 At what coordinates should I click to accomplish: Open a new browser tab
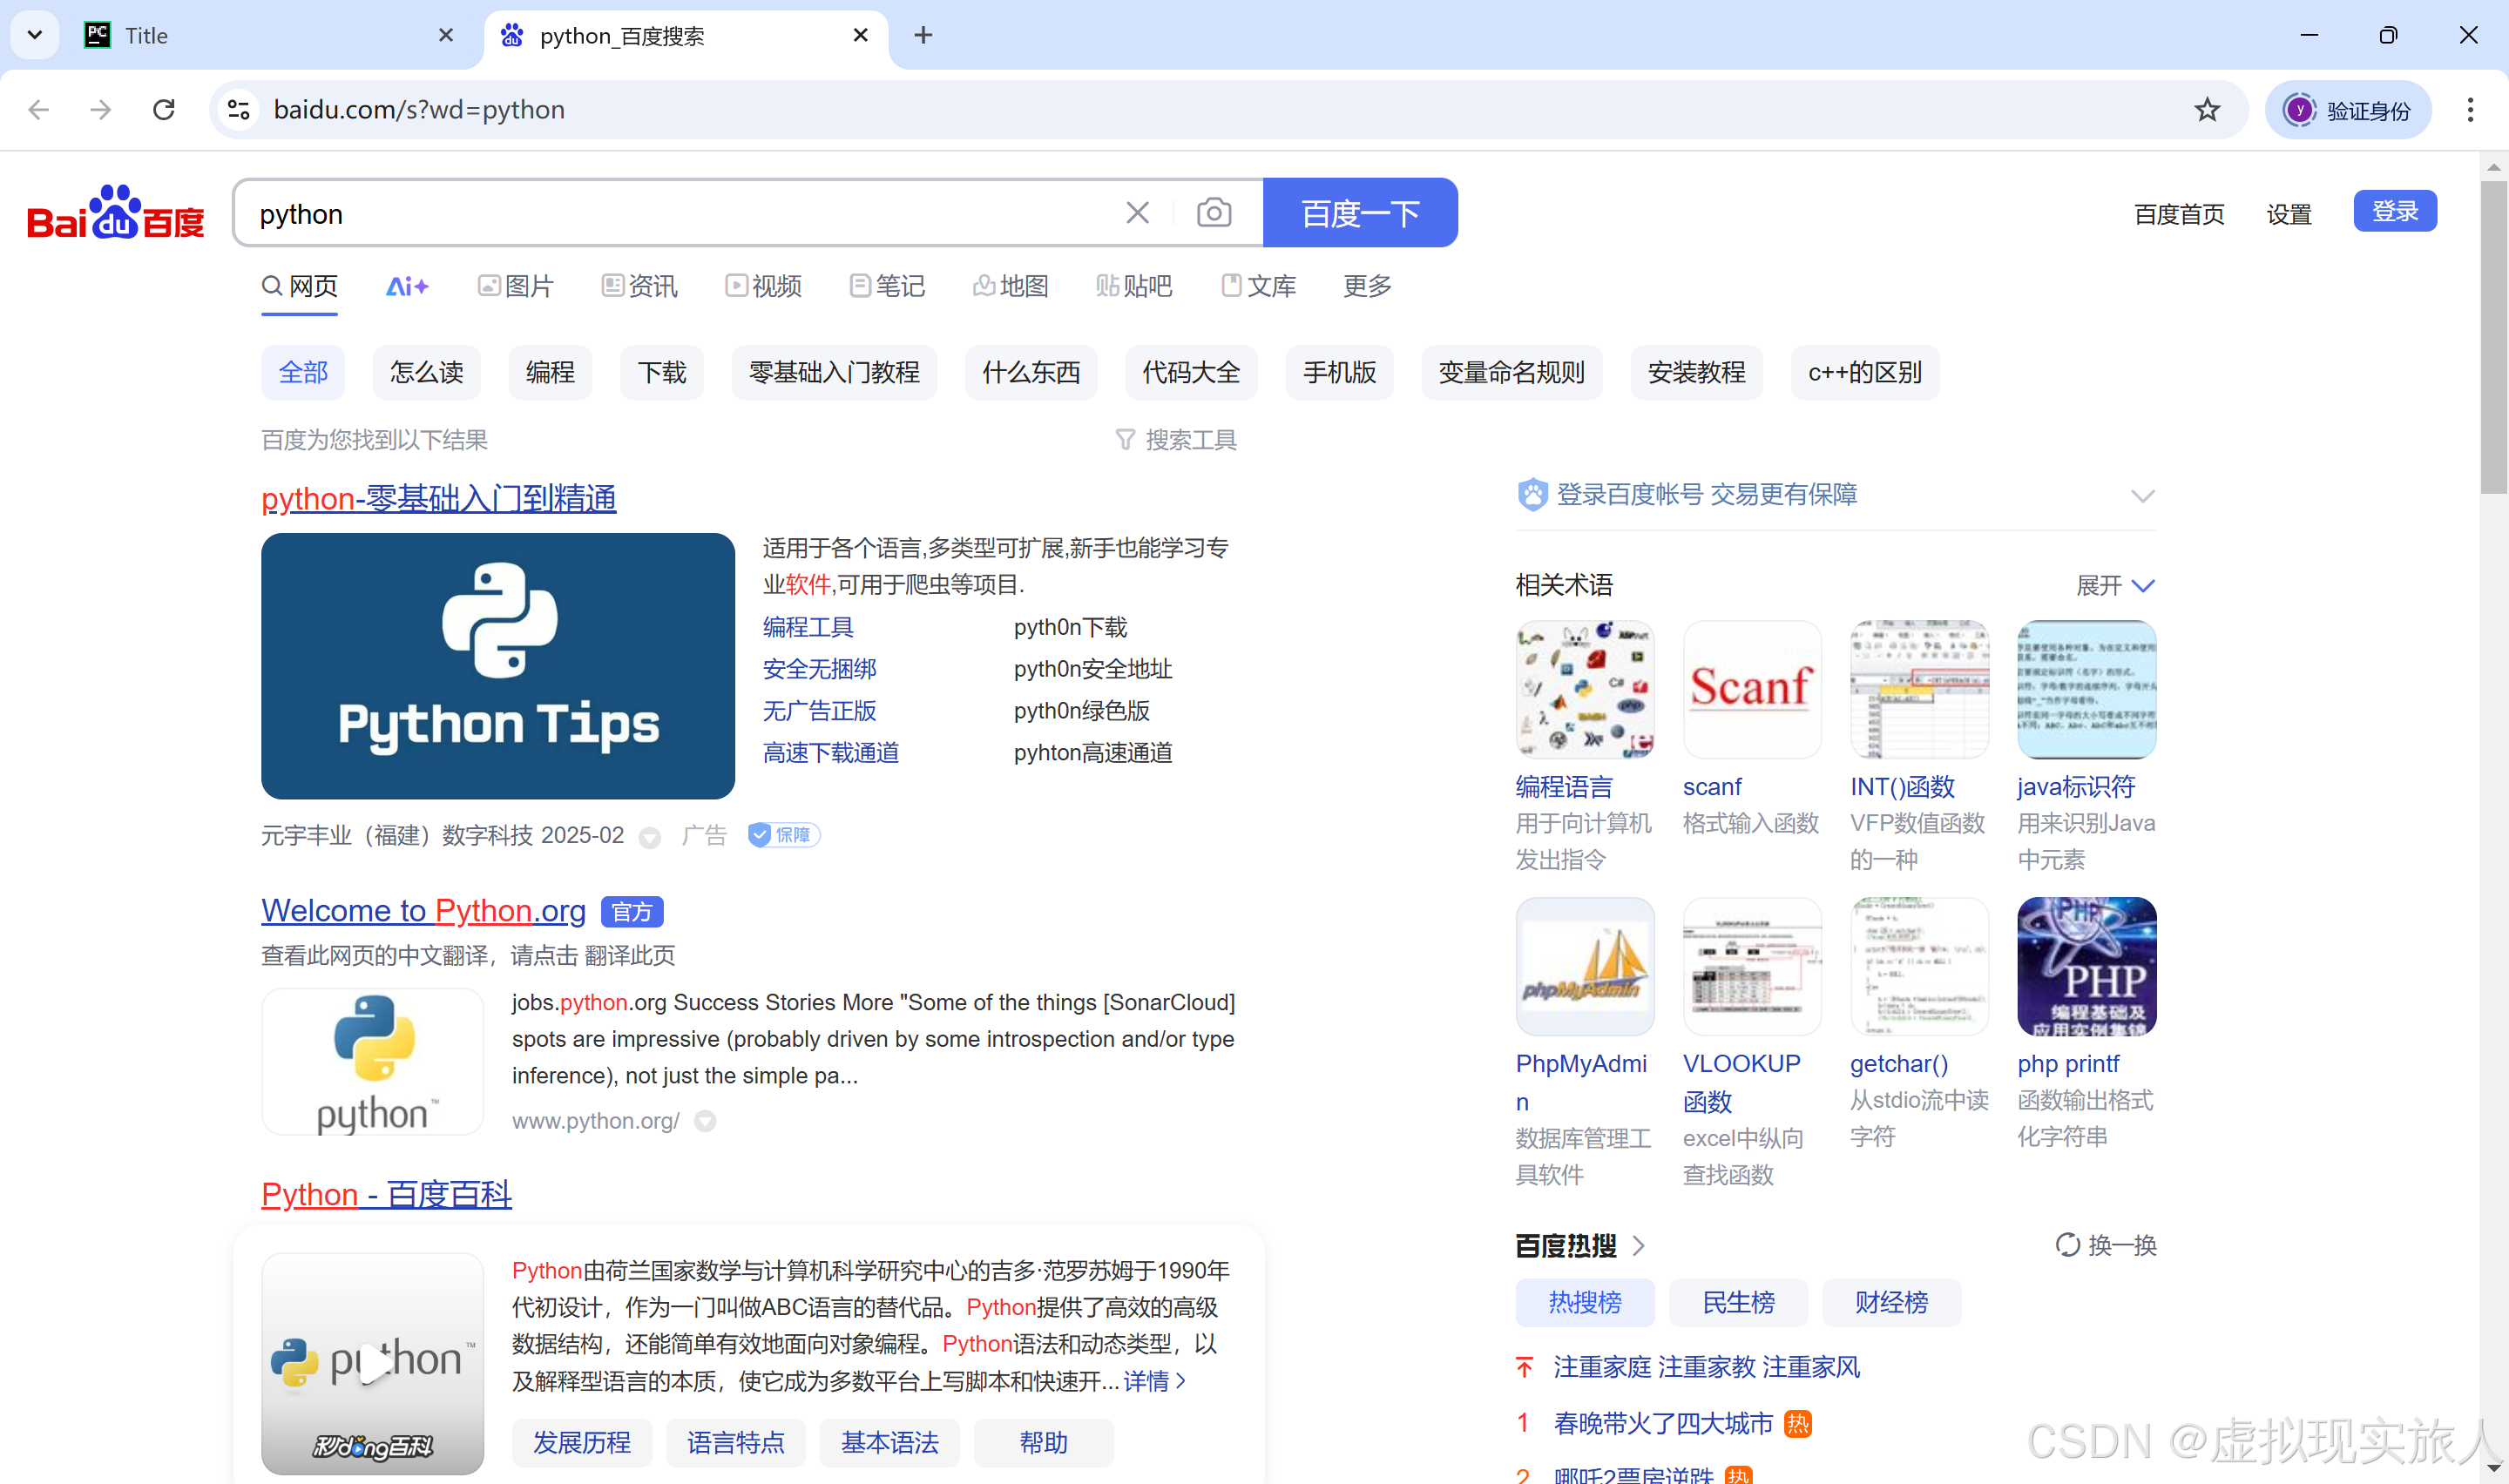(923, 36)
